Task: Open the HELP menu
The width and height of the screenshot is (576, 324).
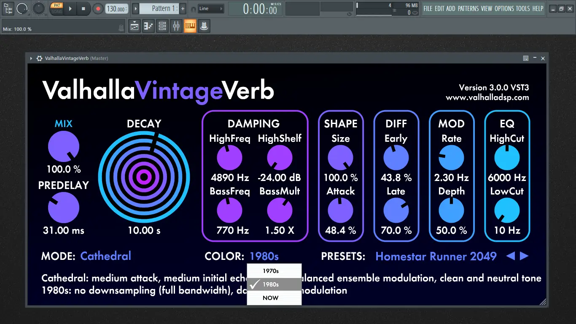Action: pyautogui.click(x=538, y=8)
